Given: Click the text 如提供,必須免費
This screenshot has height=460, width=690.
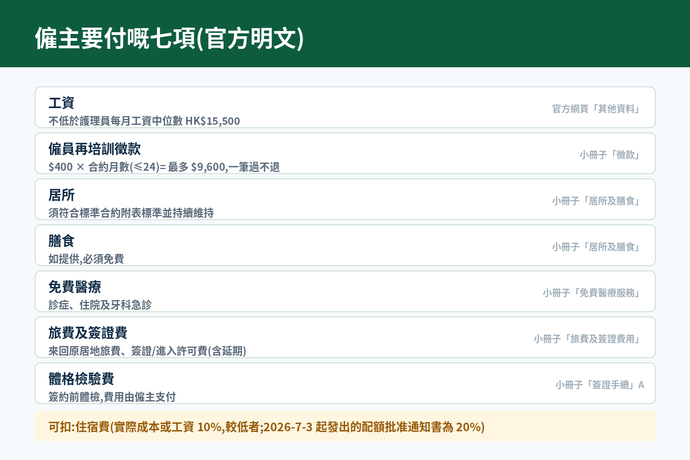Looking at the screenshot, I should pyautogui.click(x=86, y=259).
